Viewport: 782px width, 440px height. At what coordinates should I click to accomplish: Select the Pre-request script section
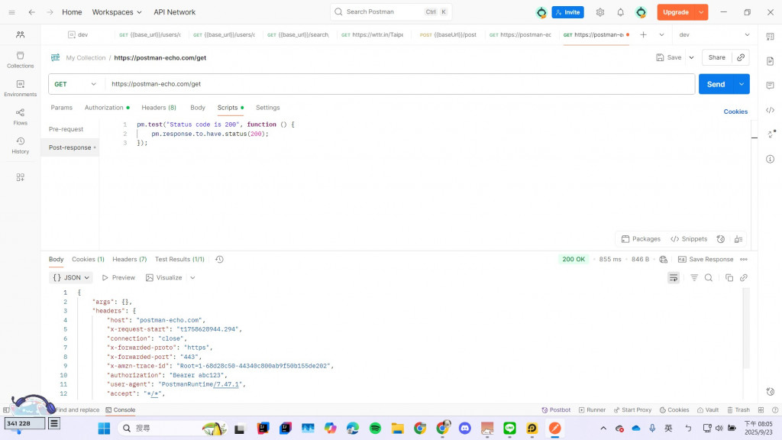[x=66, y=129]
